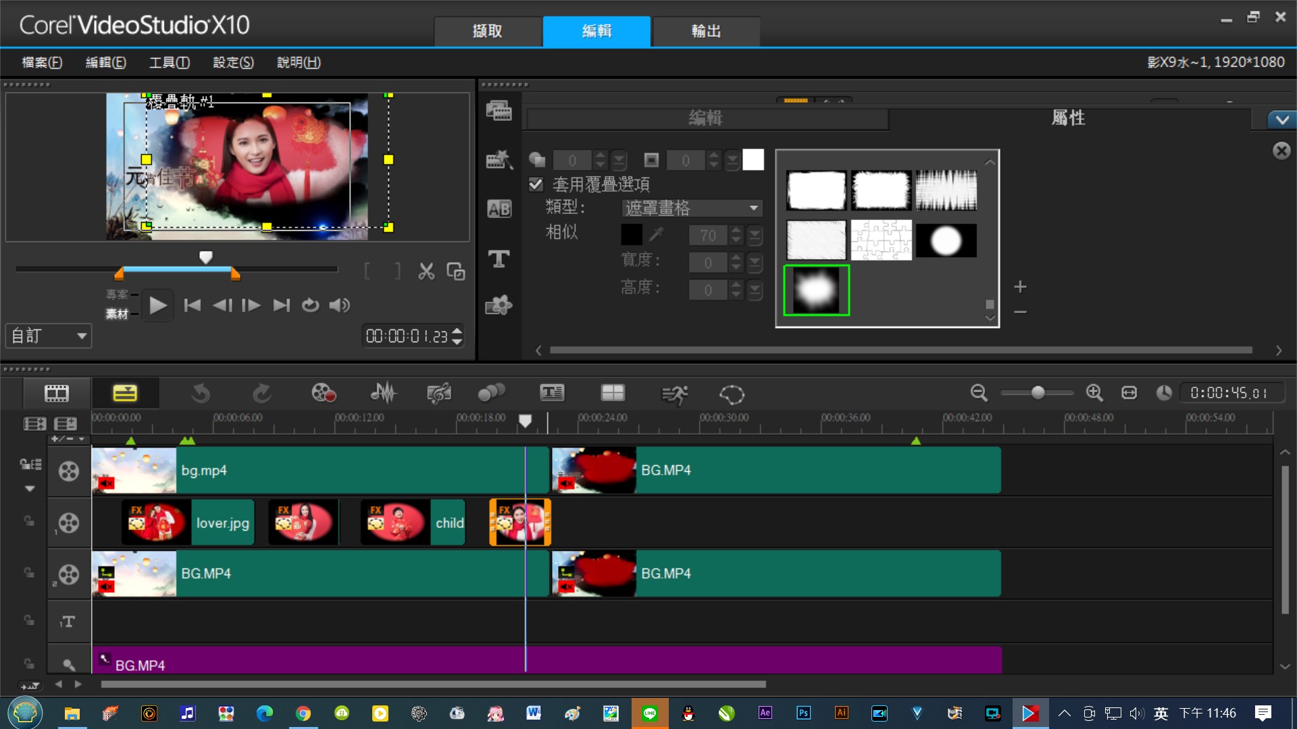Open the 檔案(F) menu
This screenshot has width=1297, height=729.
tap(42, 62)
